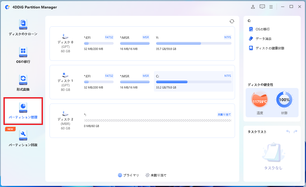306x187 pixels.
Task: Click the 100% status gauge
Action: (284, 100)
